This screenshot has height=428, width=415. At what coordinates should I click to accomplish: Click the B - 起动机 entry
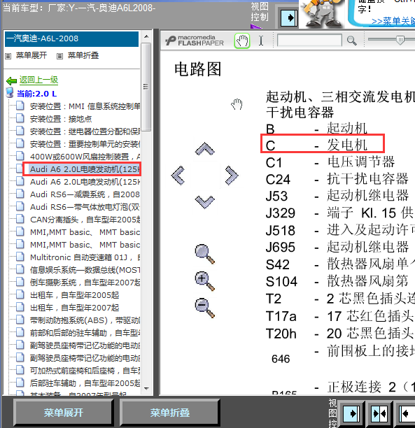point(316,128)
